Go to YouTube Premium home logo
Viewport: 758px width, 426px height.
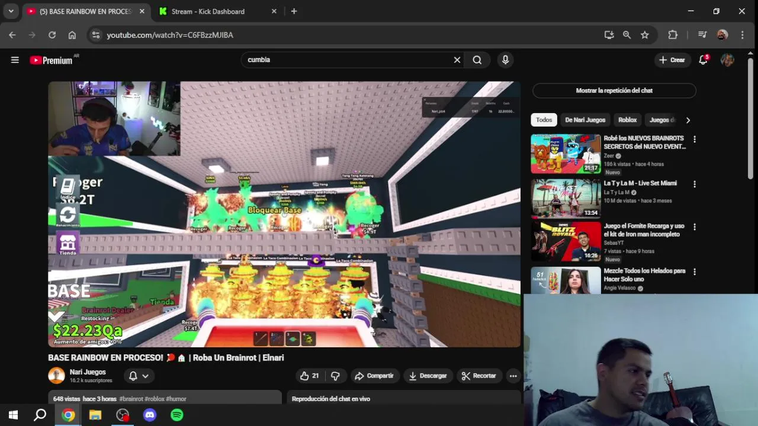52,60
